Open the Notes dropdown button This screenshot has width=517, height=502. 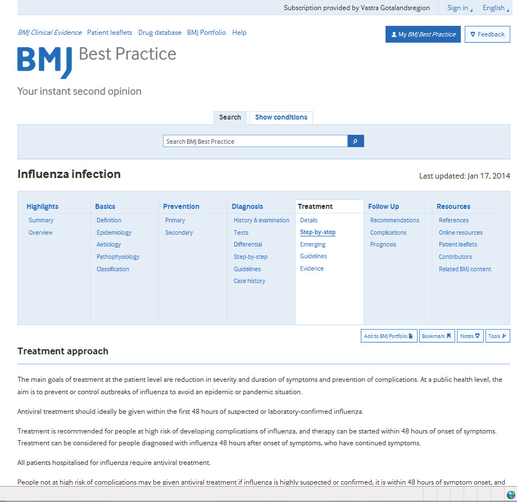470,336
